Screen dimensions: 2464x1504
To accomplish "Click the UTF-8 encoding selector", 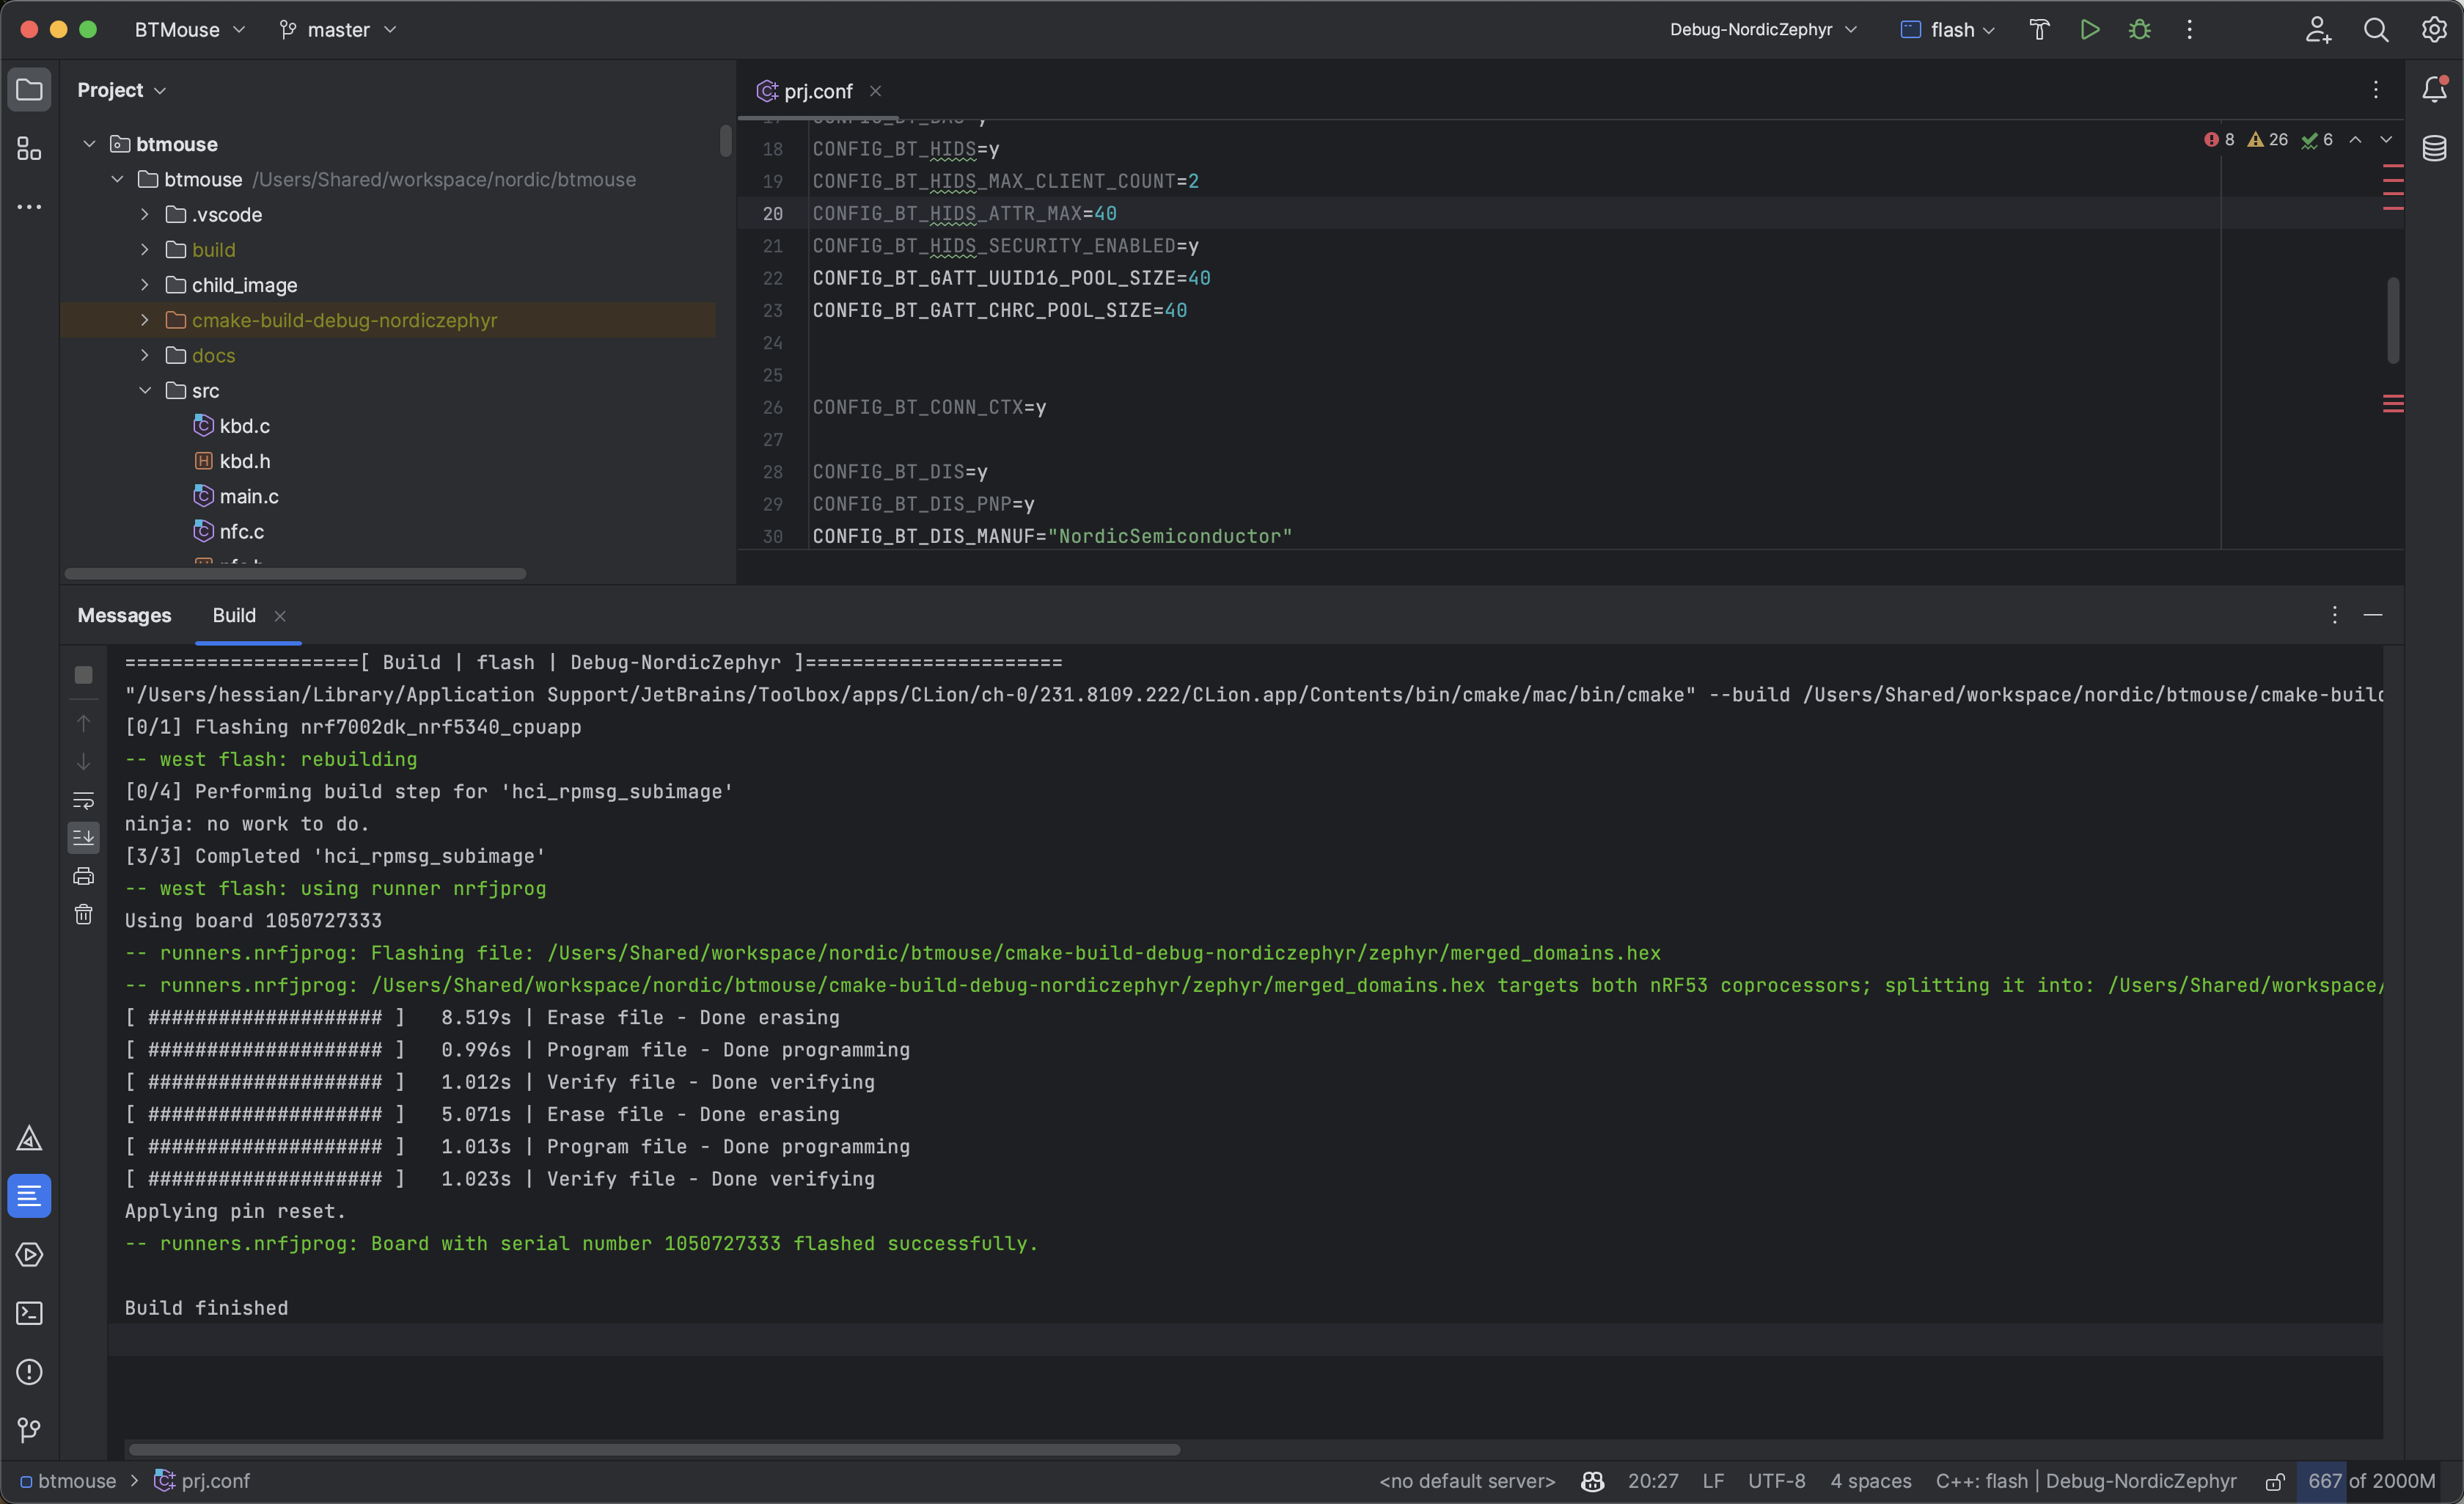I will [1776, 1481].
